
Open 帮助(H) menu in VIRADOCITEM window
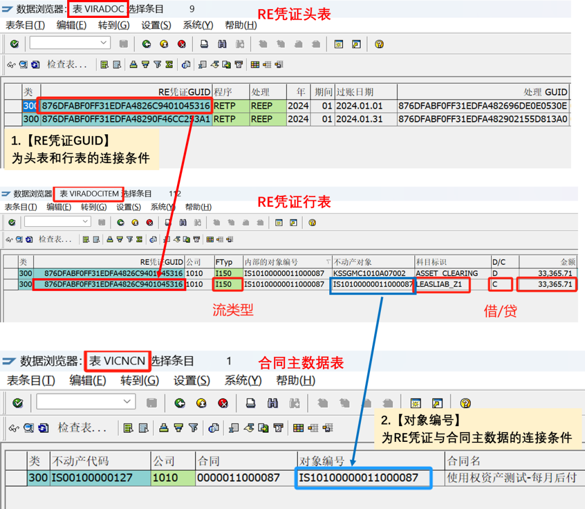[198, 207]
